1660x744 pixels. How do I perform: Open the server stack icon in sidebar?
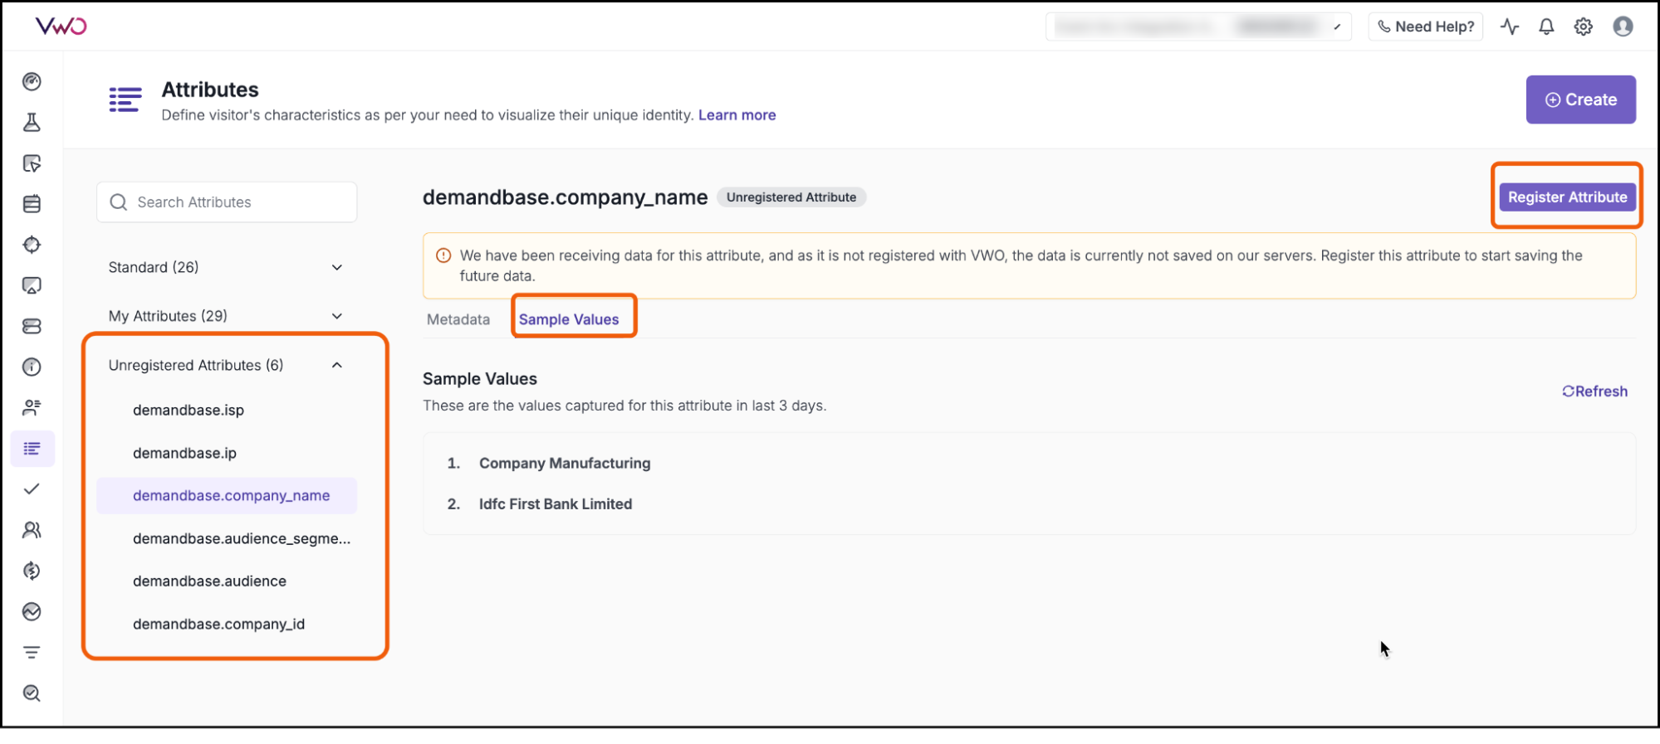(32, 326)
